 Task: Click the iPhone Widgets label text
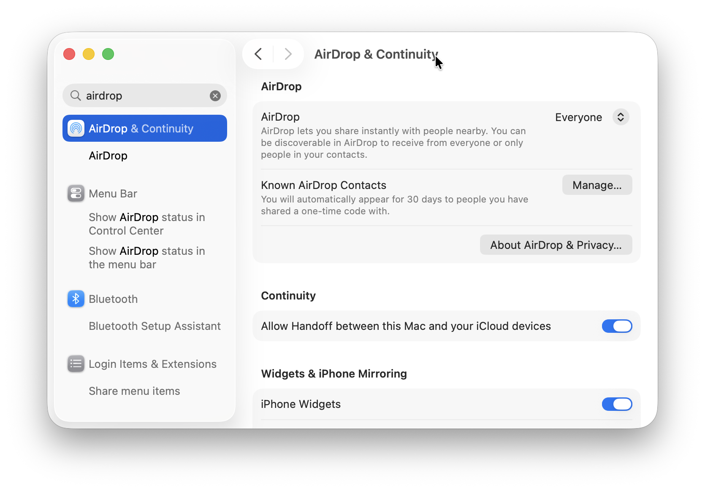(x=301, y=404)
